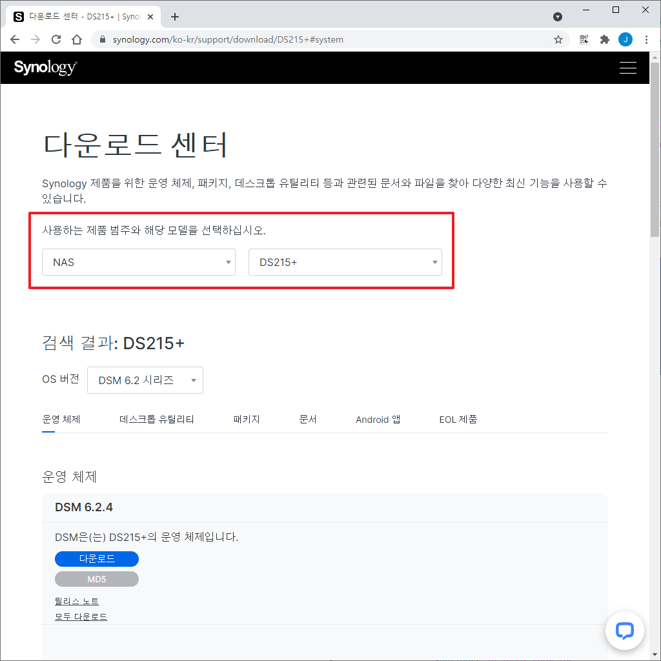Maximize the browser window
The image size is (661, 661).
coord(615,10)
